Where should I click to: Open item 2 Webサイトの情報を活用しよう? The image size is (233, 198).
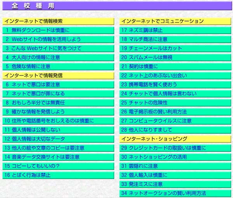coord(58,40)
